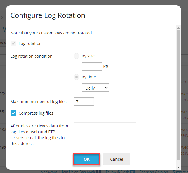The image size is (188, 173).
Task: Cancel the log rotation dialog
Action: 116,159
